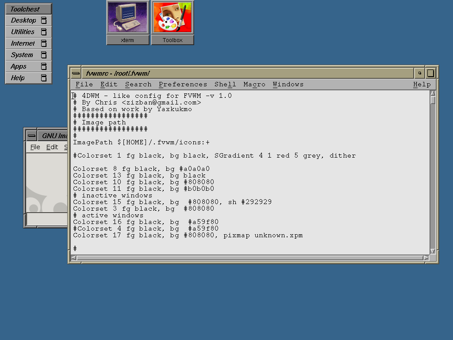Open window menu button of GNU Image window
453x340 pixels.
click(31, 135)
